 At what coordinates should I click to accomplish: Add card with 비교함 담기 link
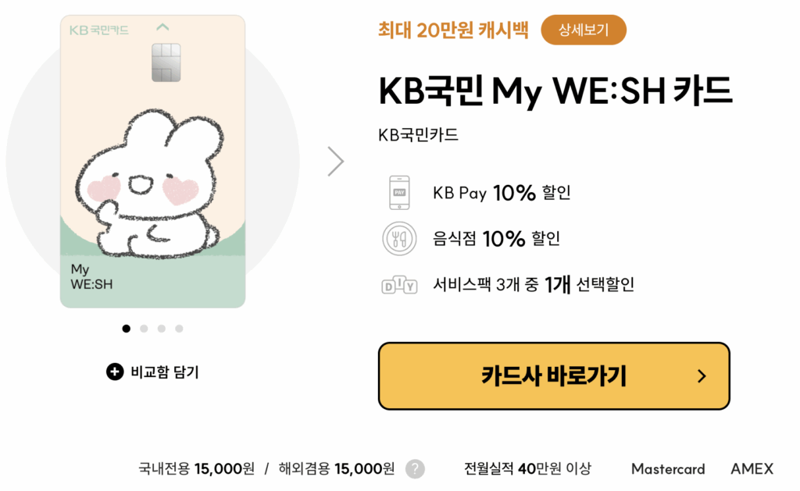(x=152, y=372)
